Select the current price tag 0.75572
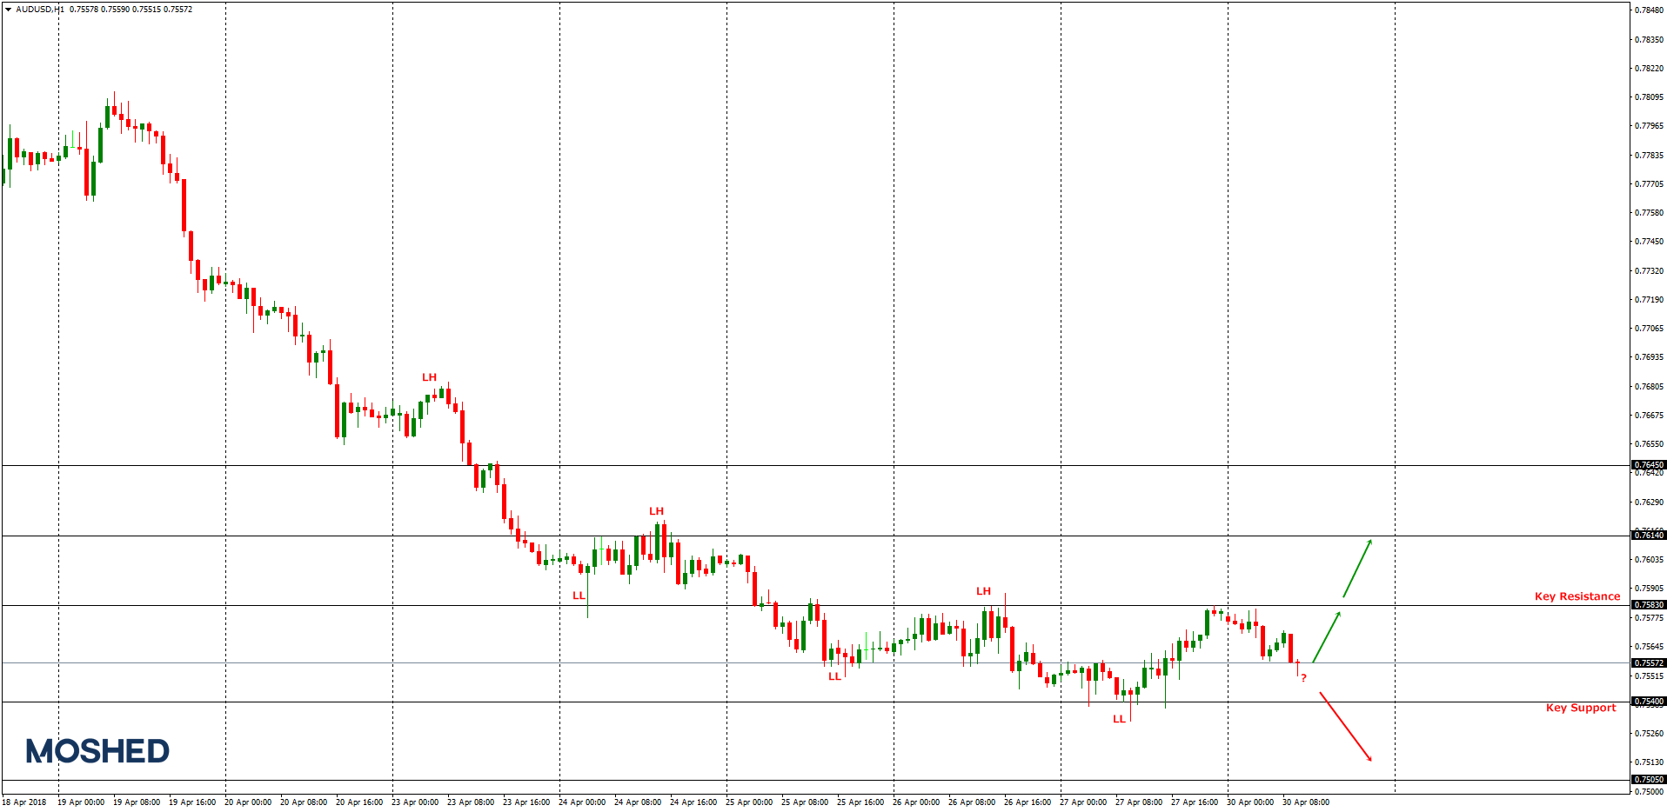 coord(1647,662)
